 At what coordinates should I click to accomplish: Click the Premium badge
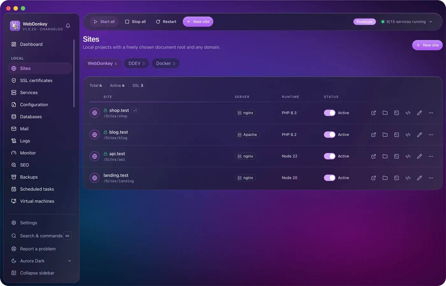[364, 22]
